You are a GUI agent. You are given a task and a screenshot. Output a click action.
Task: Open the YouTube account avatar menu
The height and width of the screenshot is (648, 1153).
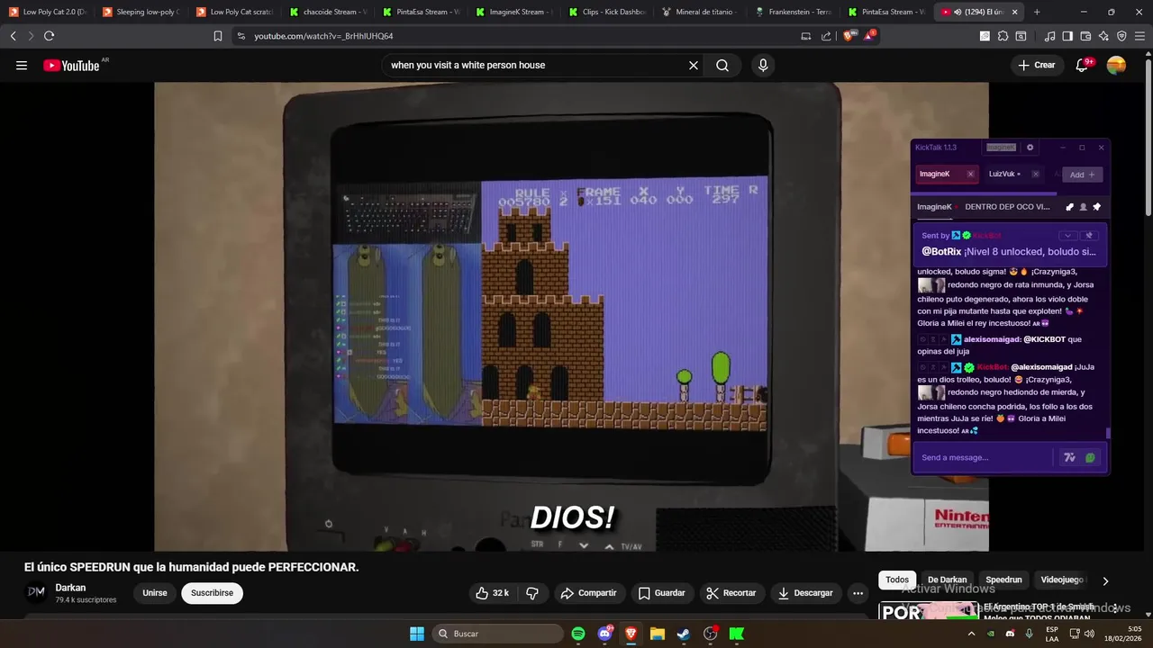pos(1116,65)
